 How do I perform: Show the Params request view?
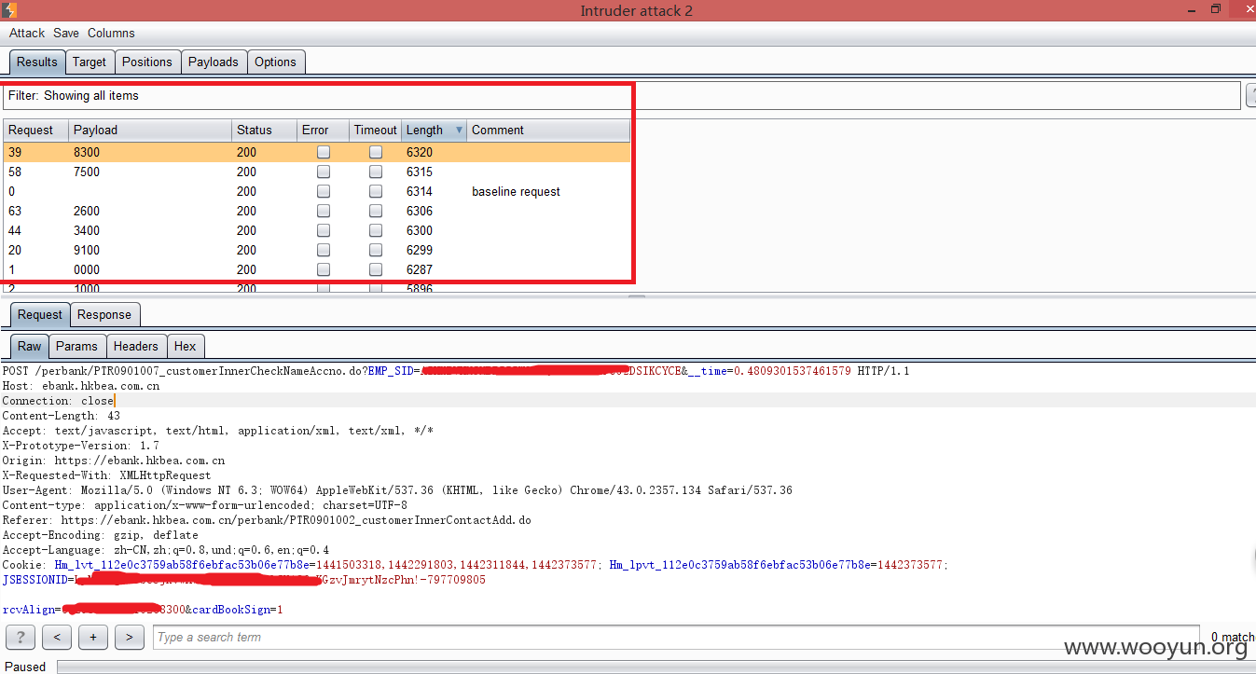(x=76, y=346)
